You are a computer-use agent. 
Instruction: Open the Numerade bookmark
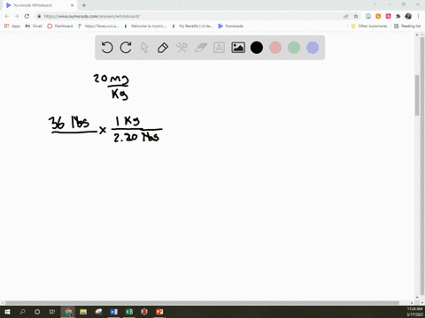pyautogui.click(x=230, y=26)
